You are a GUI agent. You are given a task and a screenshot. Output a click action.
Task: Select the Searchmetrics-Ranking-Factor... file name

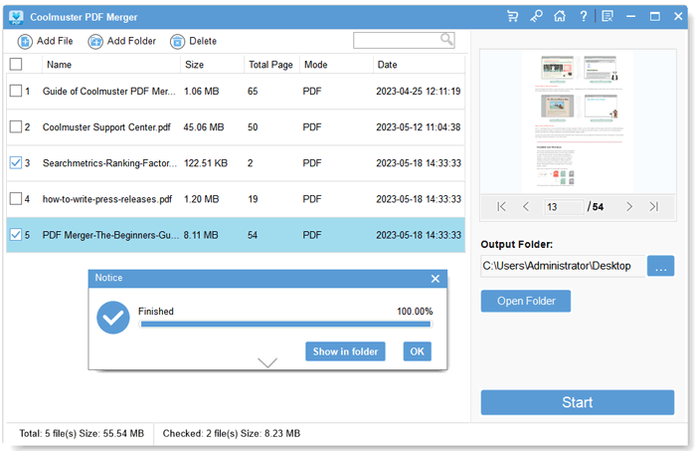click(x=109, y=163)
